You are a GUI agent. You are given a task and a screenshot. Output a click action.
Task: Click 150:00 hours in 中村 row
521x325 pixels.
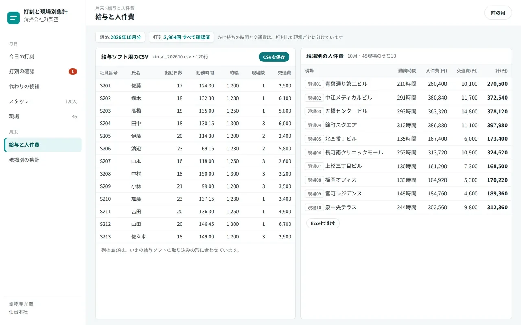coord(206,174)
